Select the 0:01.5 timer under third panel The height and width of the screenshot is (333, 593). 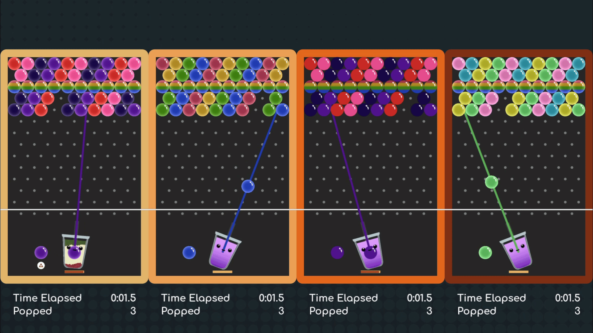tap(419, 298)
